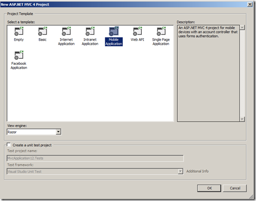Enable the Create a unit test project checkbox
Image resolution: width=256 pixels, height=201 pixels.
tap(9, 145)
